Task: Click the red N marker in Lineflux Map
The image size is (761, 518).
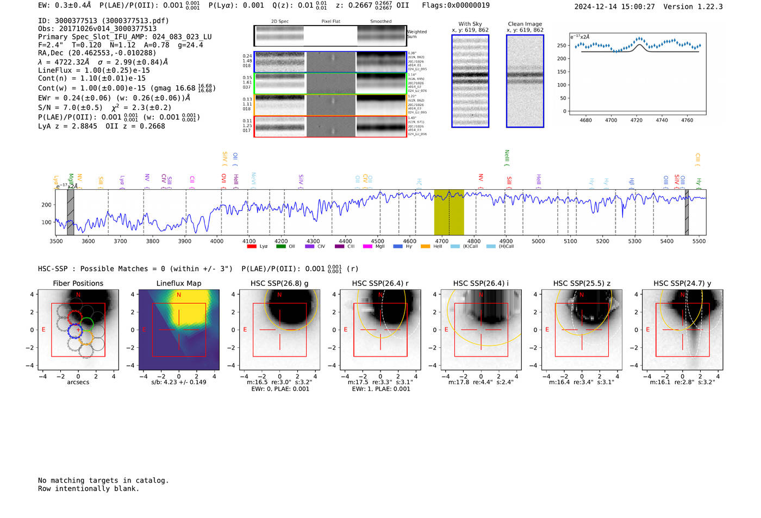Action: tap(179, 295)
